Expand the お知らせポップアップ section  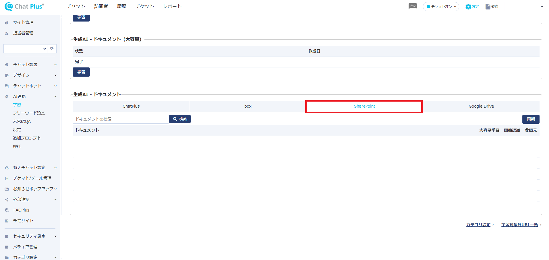55,189
